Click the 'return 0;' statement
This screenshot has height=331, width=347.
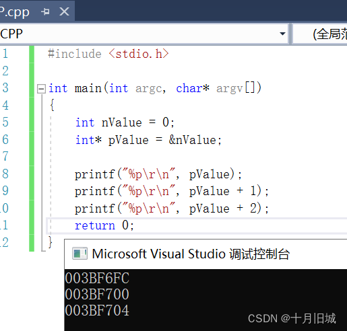pyautogui.click(x=104, y=225)
